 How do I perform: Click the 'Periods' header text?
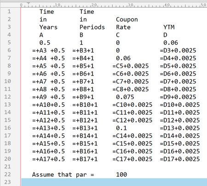(92, 27)
